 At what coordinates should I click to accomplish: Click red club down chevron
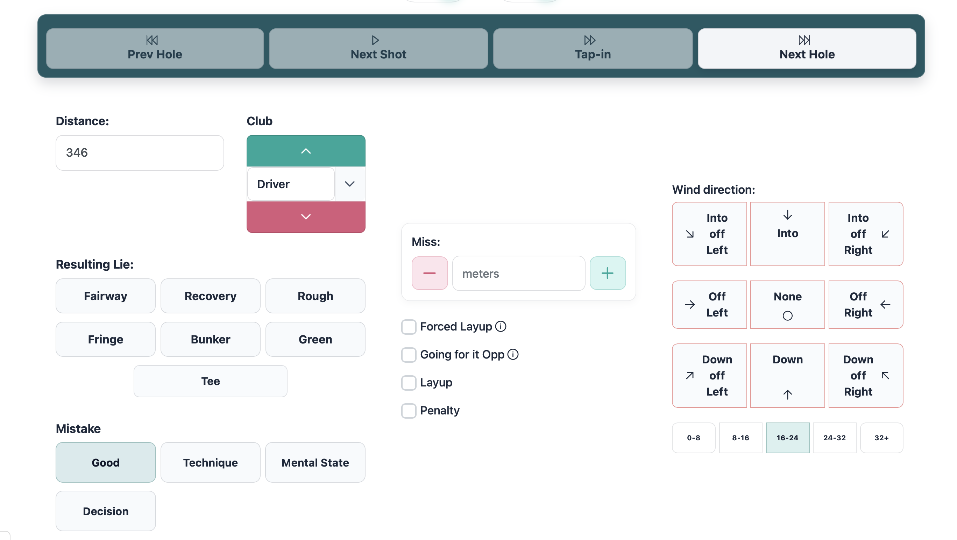[x=306, y=217]
